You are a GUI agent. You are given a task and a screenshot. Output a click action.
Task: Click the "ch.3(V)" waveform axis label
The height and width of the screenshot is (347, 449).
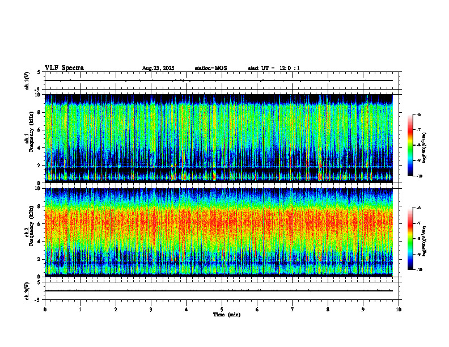[x=27, y=291]
